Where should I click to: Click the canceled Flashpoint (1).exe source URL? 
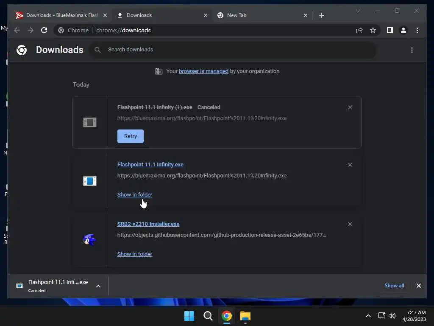pyautogui.click(x=202, y=118)
